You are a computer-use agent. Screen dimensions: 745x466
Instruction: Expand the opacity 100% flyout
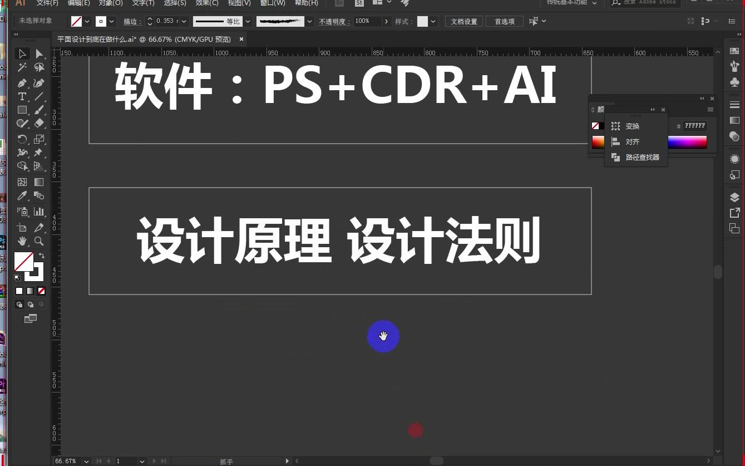pos(386,21)
